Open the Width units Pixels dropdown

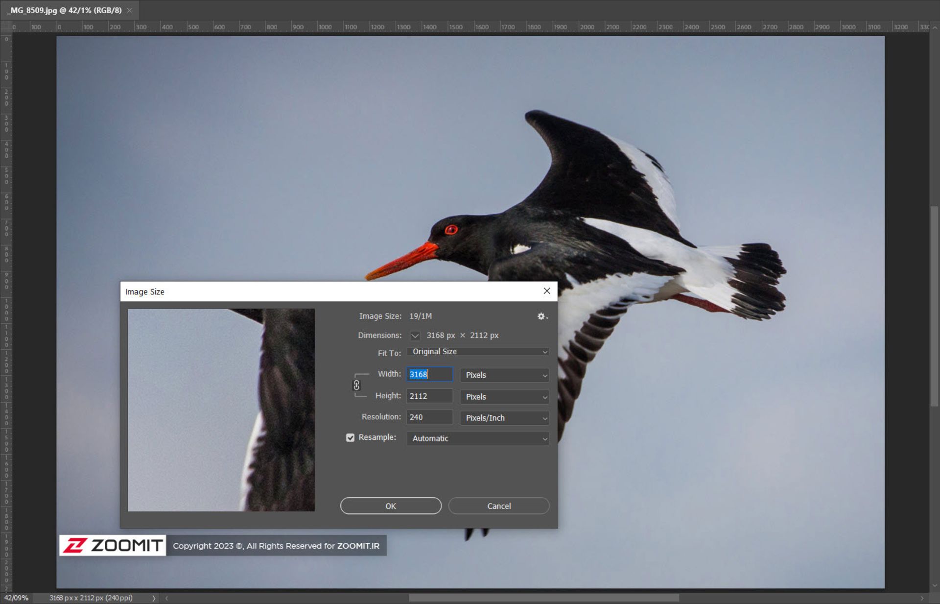505,375
